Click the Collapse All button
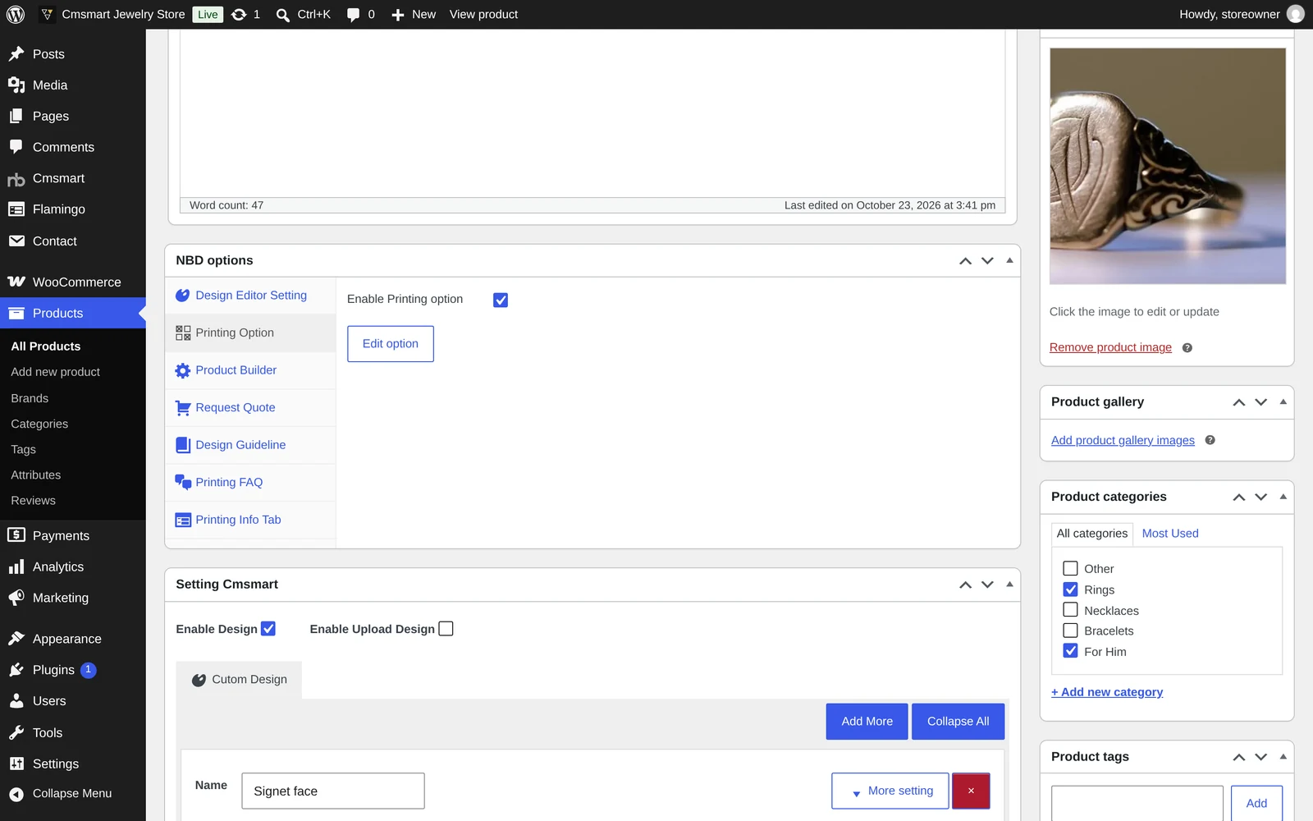This screenshot has width=1313, height=821. (x=958, y=722)
